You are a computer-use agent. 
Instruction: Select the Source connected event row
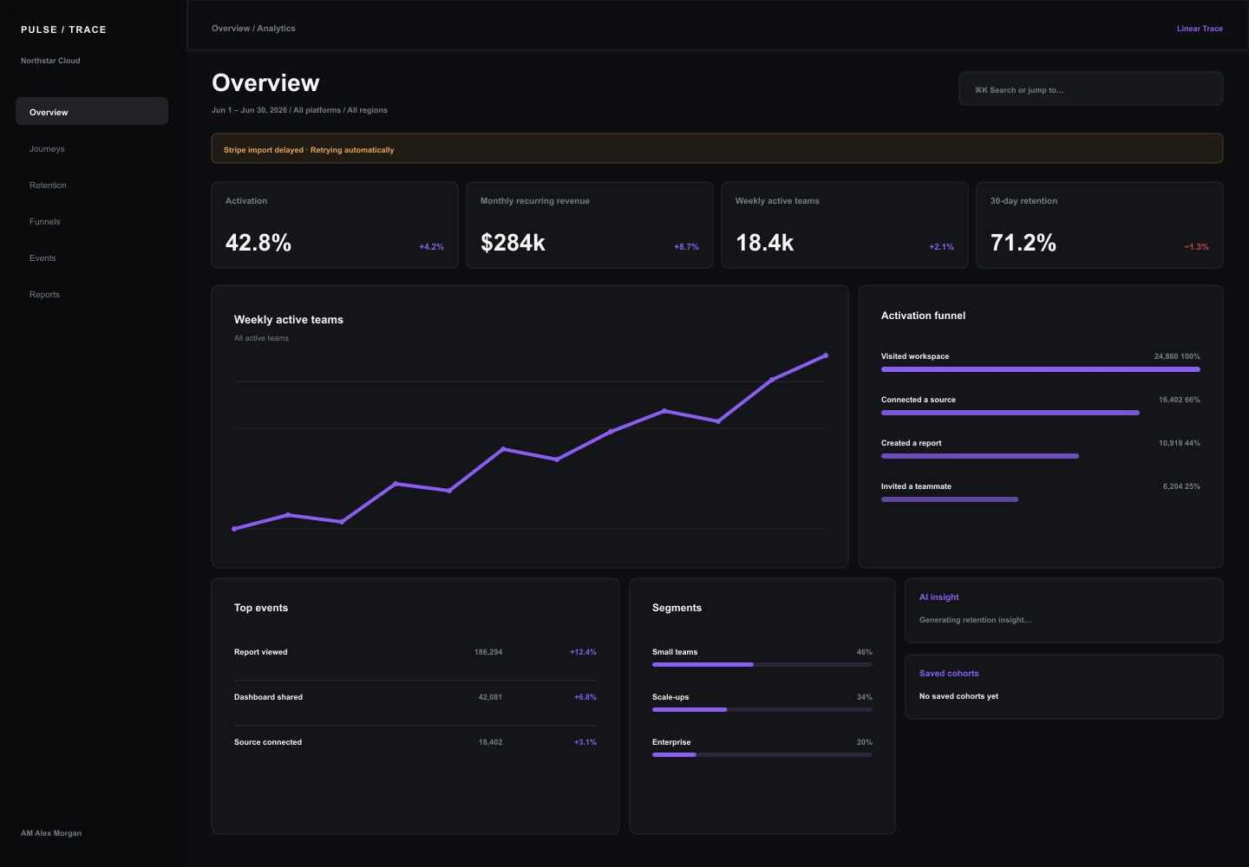[415, 742]
